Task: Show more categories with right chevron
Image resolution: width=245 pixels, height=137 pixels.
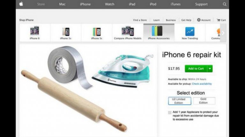Action: [x=223, y=33]
